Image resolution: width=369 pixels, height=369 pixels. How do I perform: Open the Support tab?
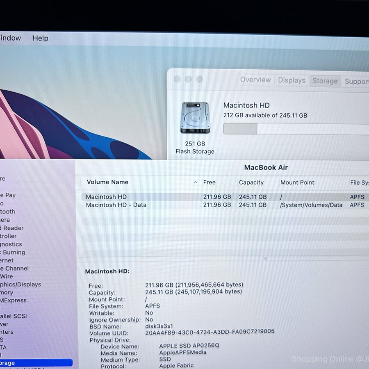357,82
